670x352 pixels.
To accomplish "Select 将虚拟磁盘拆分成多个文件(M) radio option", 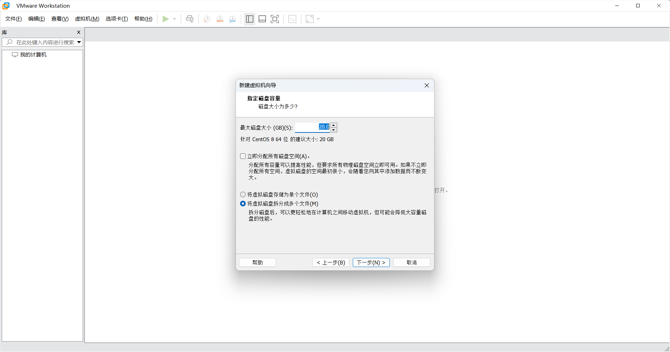I will [243, 204].
